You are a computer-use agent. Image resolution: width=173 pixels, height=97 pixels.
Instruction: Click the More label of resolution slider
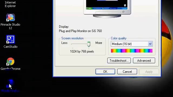(x=99, y=43)
